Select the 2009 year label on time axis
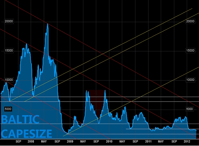Screen dimensions: 199x146 point(70,142)
